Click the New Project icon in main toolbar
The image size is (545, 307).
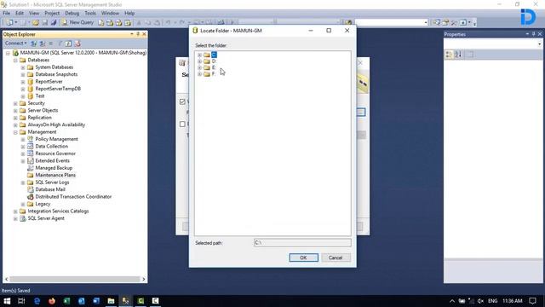click(10, 23)
